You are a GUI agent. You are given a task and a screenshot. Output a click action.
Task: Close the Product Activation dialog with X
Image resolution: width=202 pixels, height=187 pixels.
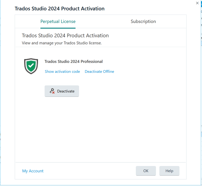[197, 3]
